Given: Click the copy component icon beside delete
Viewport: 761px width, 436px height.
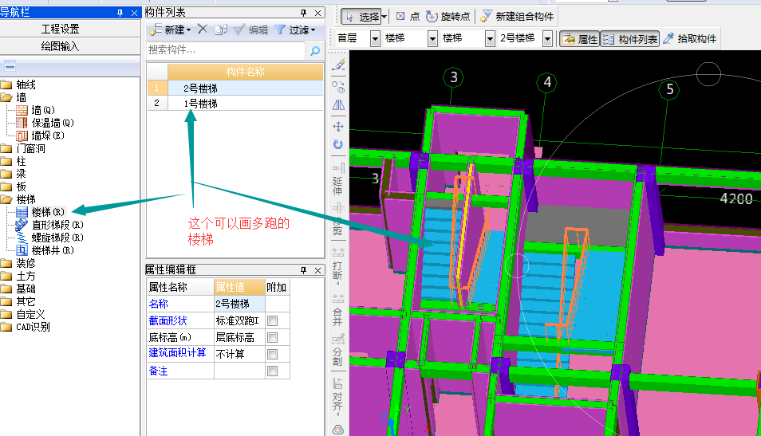Looking at the screenshot, I should [221, 29].
